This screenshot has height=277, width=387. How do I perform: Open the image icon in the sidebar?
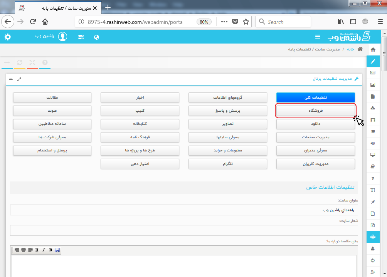pyautogui.click(x=373, y=84)
